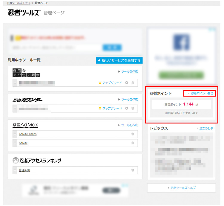Click drag handle of the AdMax row
Screen dimensions: 224x206
(15, 143)
